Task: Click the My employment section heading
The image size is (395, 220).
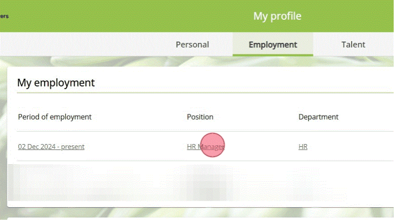Action: (x=56, y=83)
